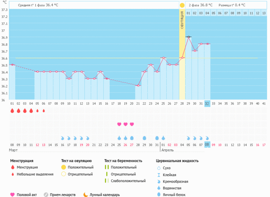Screen dimensions: 270x197
Task: Click the empty Отрицательный ovulation test circle
Action: pyautogui.click(x=63, y=174)
